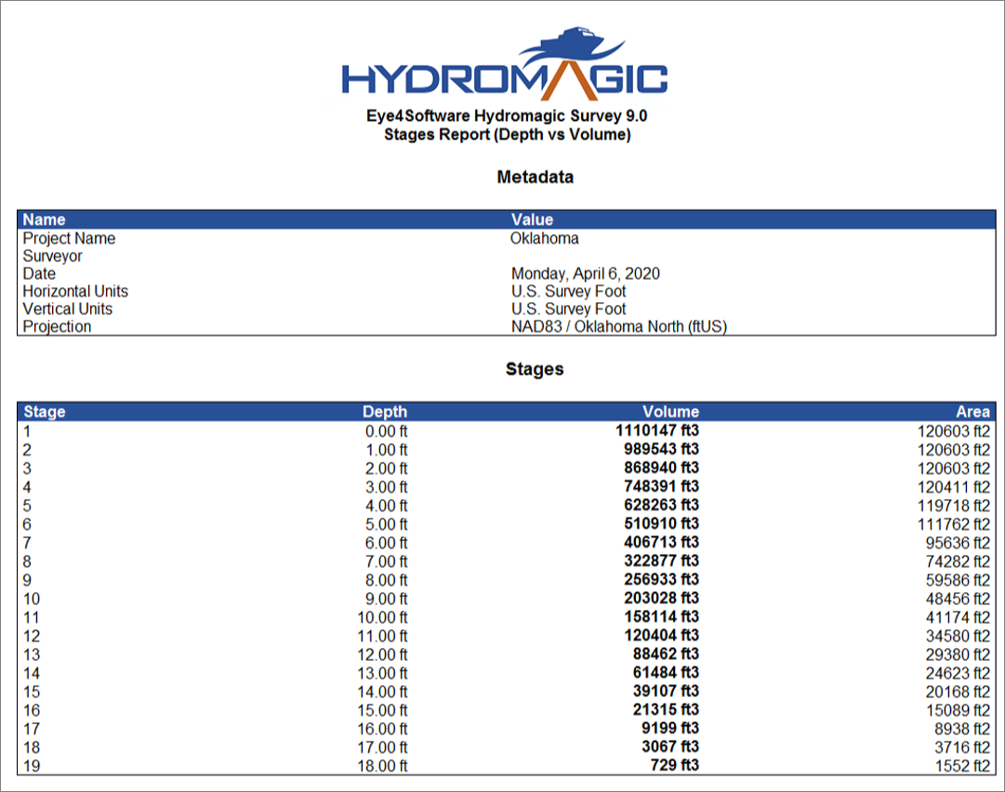Select the Date value Monday, April 6, 2020
The image size is (1005, 792).
(x=585, y=273)
